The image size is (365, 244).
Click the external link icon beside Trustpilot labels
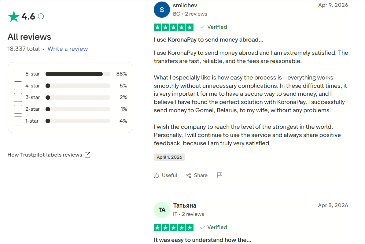tap(87, 155)
